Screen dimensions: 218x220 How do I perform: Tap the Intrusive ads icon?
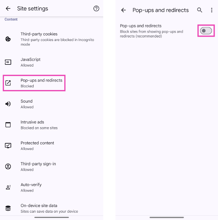(x=8, y=125)
